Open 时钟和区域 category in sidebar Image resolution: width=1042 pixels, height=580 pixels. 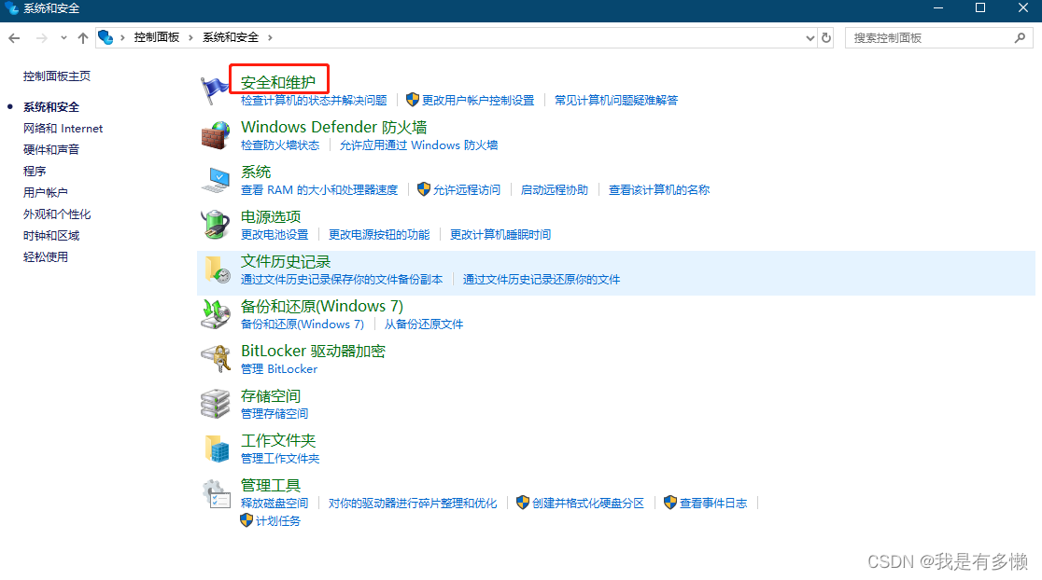[51, 235]
